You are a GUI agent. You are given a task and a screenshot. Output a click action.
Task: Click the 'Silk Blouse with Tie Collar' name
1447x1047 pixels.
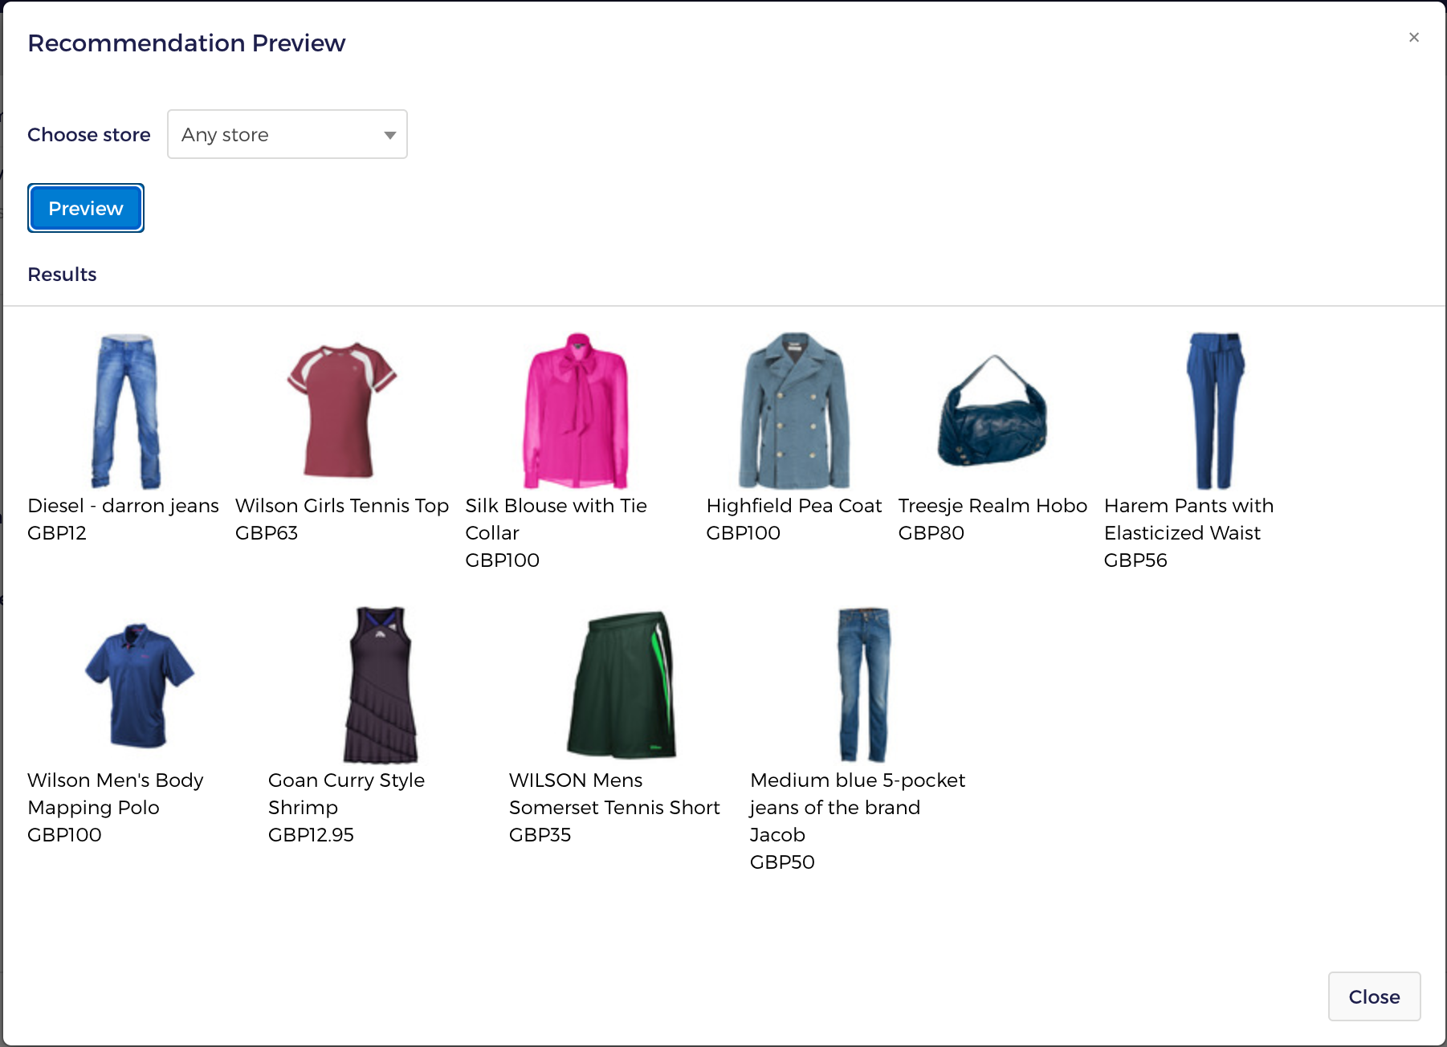click(x=556, y=519)
